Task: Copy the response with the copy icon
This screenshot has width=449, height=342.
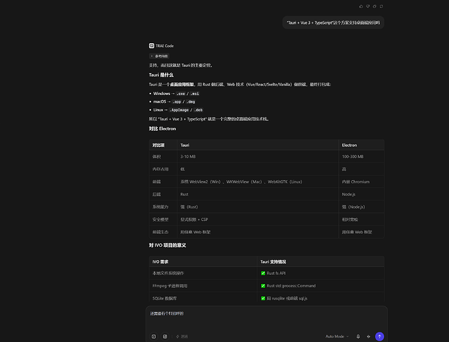Action: click(375, 6)
